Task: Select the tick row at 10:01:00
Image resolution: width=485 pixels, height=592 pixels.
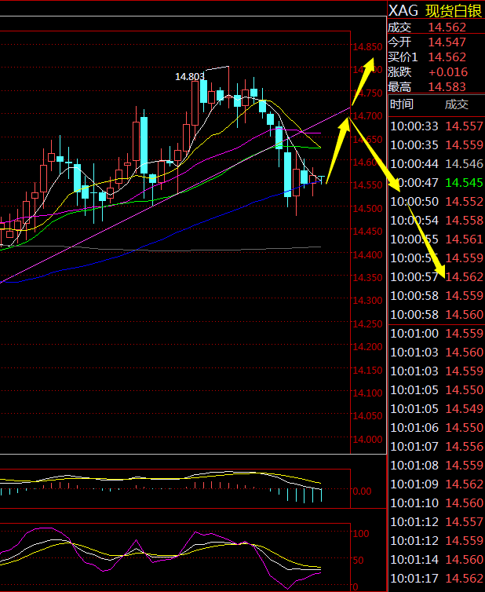Action: [436, 334]
